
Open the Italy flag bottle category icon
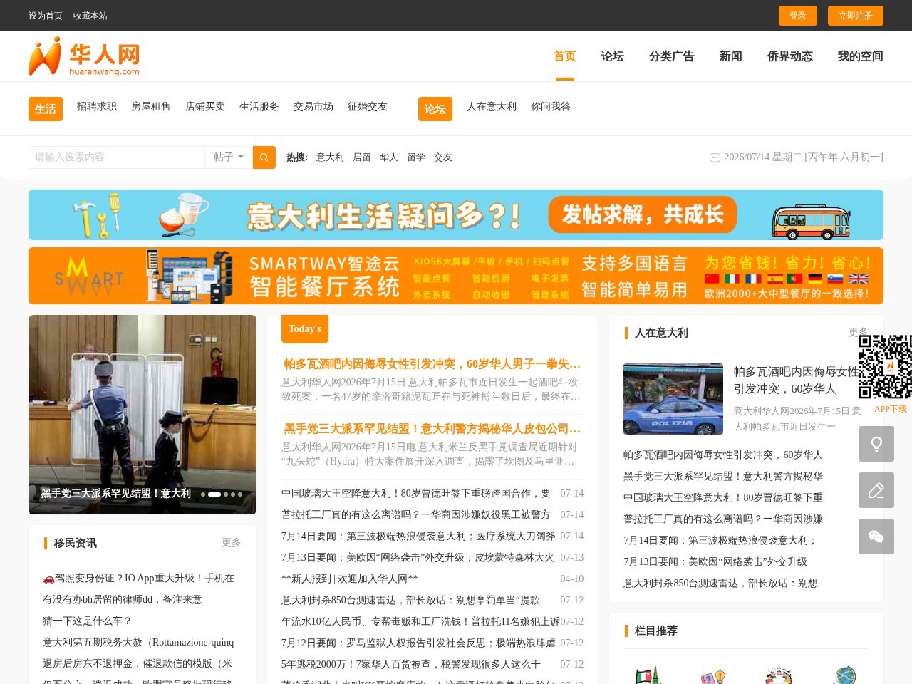pyautogui.click(x=647, y=675)
